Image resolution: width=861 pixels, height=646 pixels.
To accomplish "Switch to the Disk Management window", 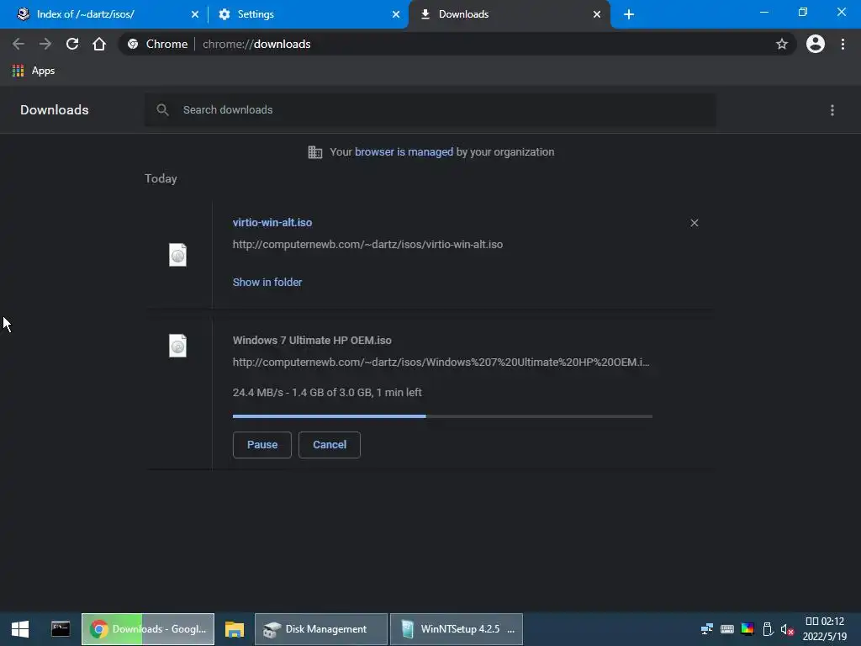I will (321, 629).
